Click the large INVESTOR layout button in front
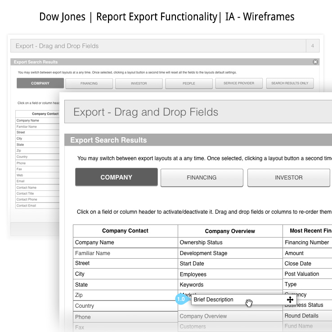Viewport: 332px width, 332px height. pyautogui.click(x=288, y=178)
